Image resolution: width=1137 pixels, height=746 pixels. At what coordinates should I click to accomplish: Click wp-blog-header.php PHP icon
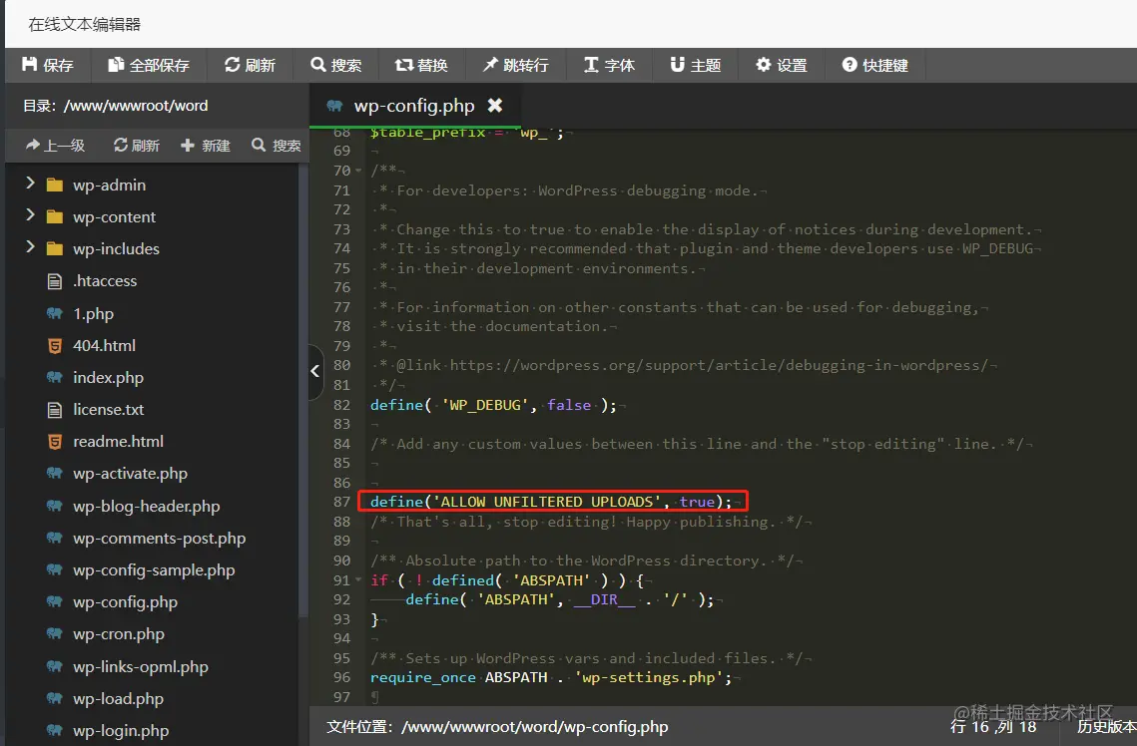(54, 505)
